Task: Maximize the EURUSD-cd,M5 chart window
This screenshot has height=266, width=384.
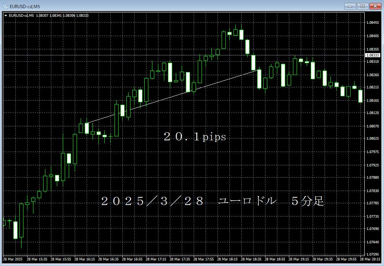Action: pos(362,6)
